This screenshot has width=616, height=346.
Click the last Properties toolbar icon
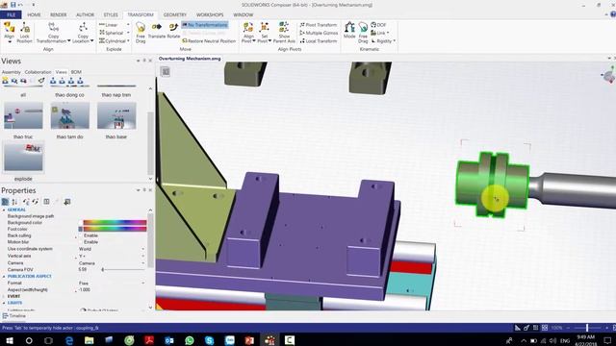67,202
